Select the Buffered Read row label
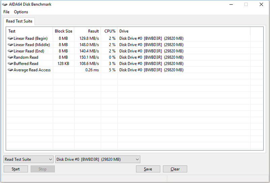The image size is (270, 183). click(26, 64)
